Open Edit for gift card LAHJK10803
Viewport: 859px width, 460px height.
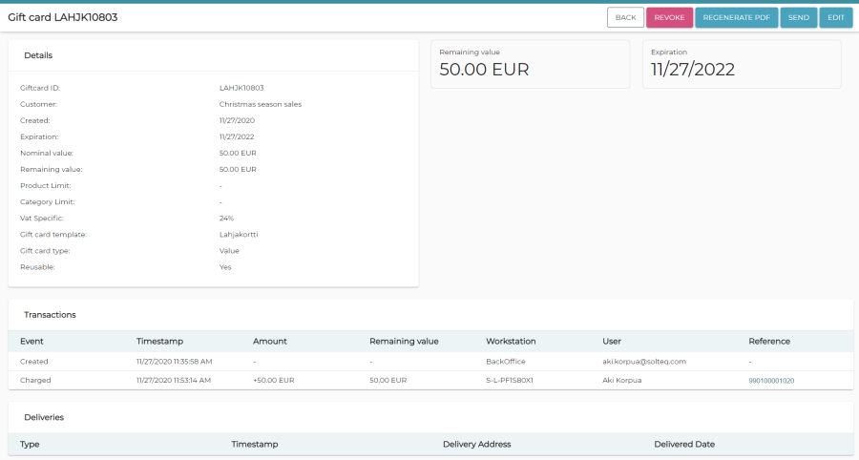[835, 17]
